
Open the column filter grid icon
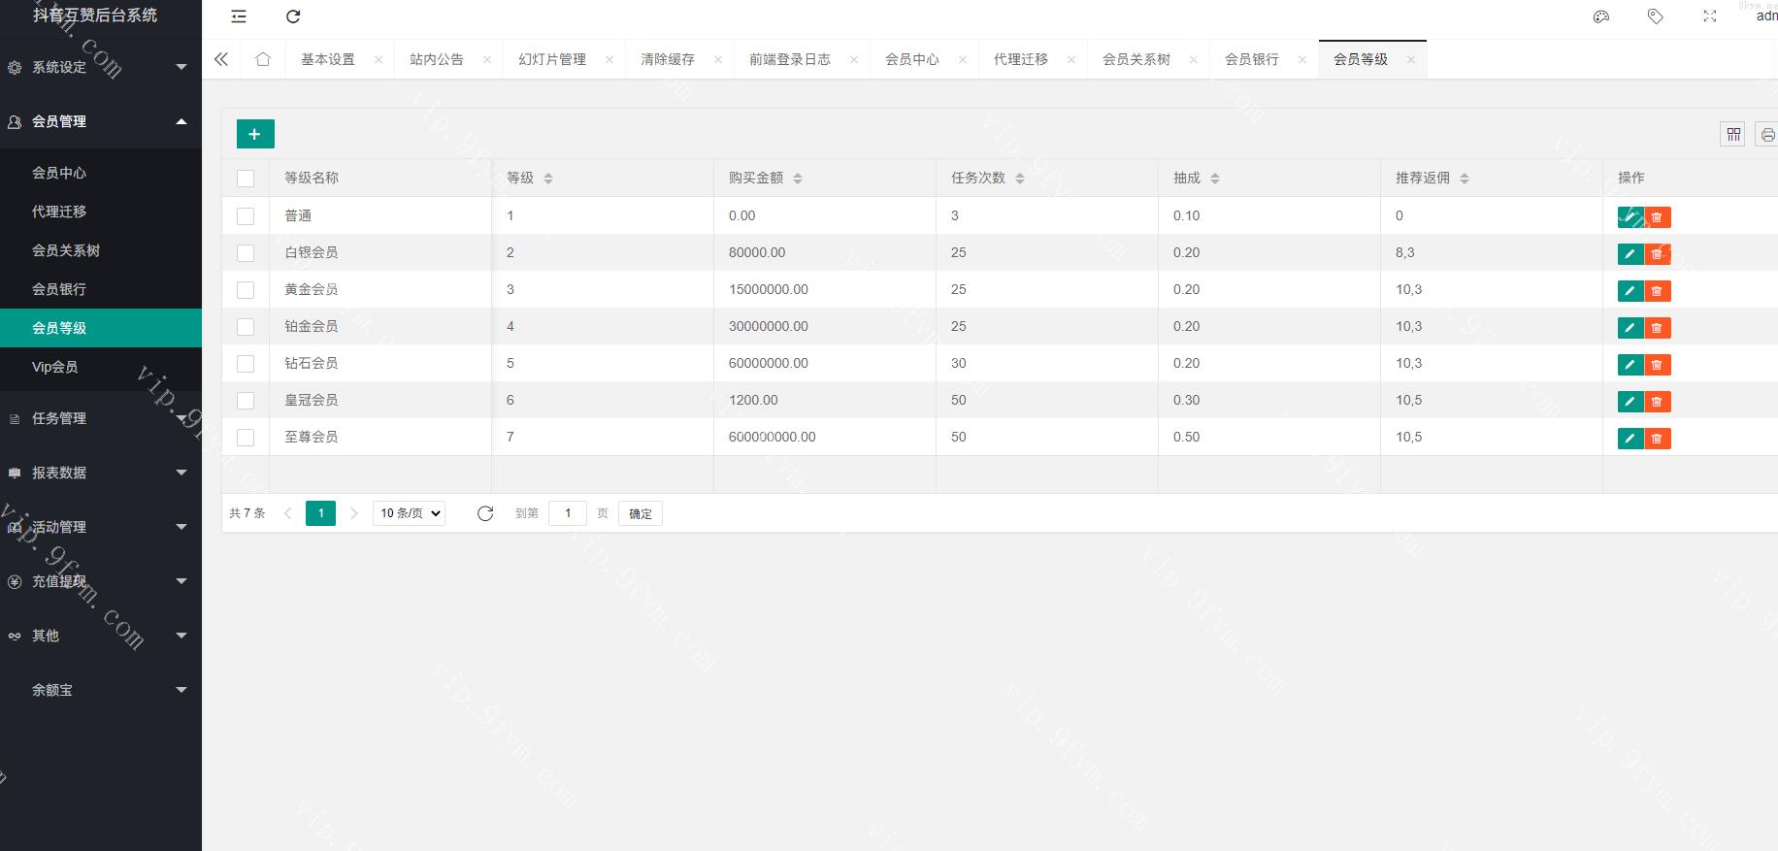(1732, 135)
